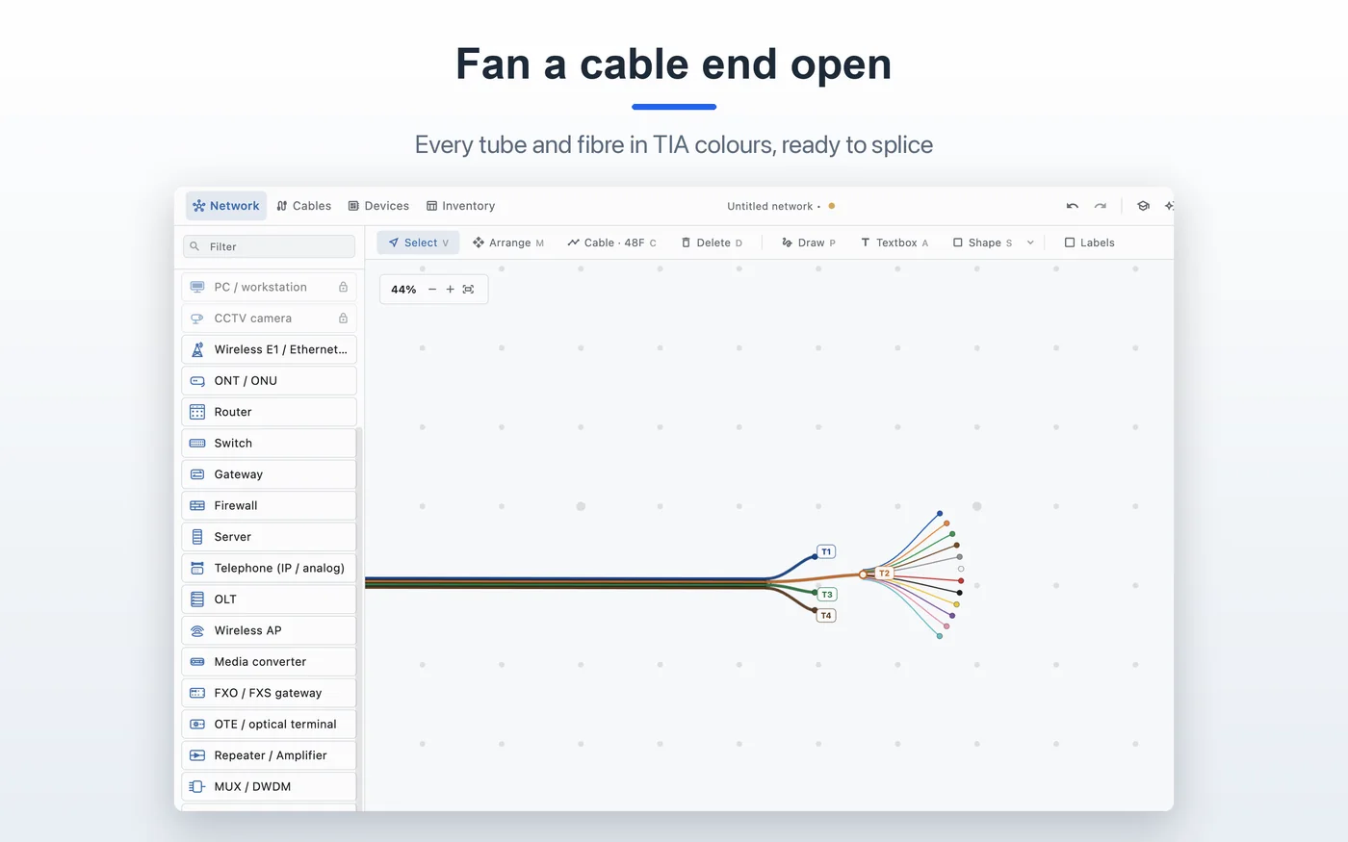
Task: Click the undo arrow icon
Action: pos(1073,206)
